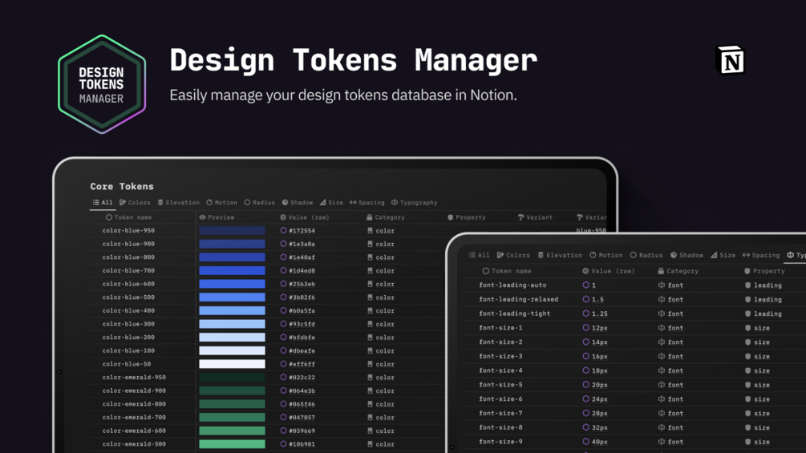
Task: Select the font-size-9 token name
Action: [500, 442]
